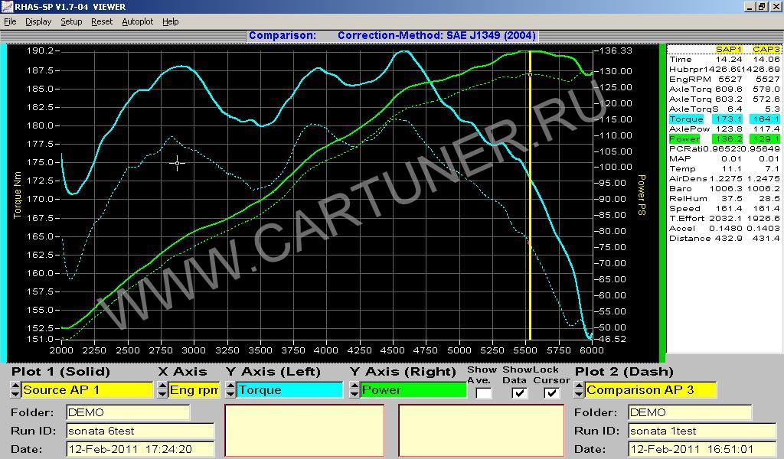The width and height of the screenshot is (784, 459).
Task: Click the Y Axis Right stepper arrows
Action: coord(354,390)
